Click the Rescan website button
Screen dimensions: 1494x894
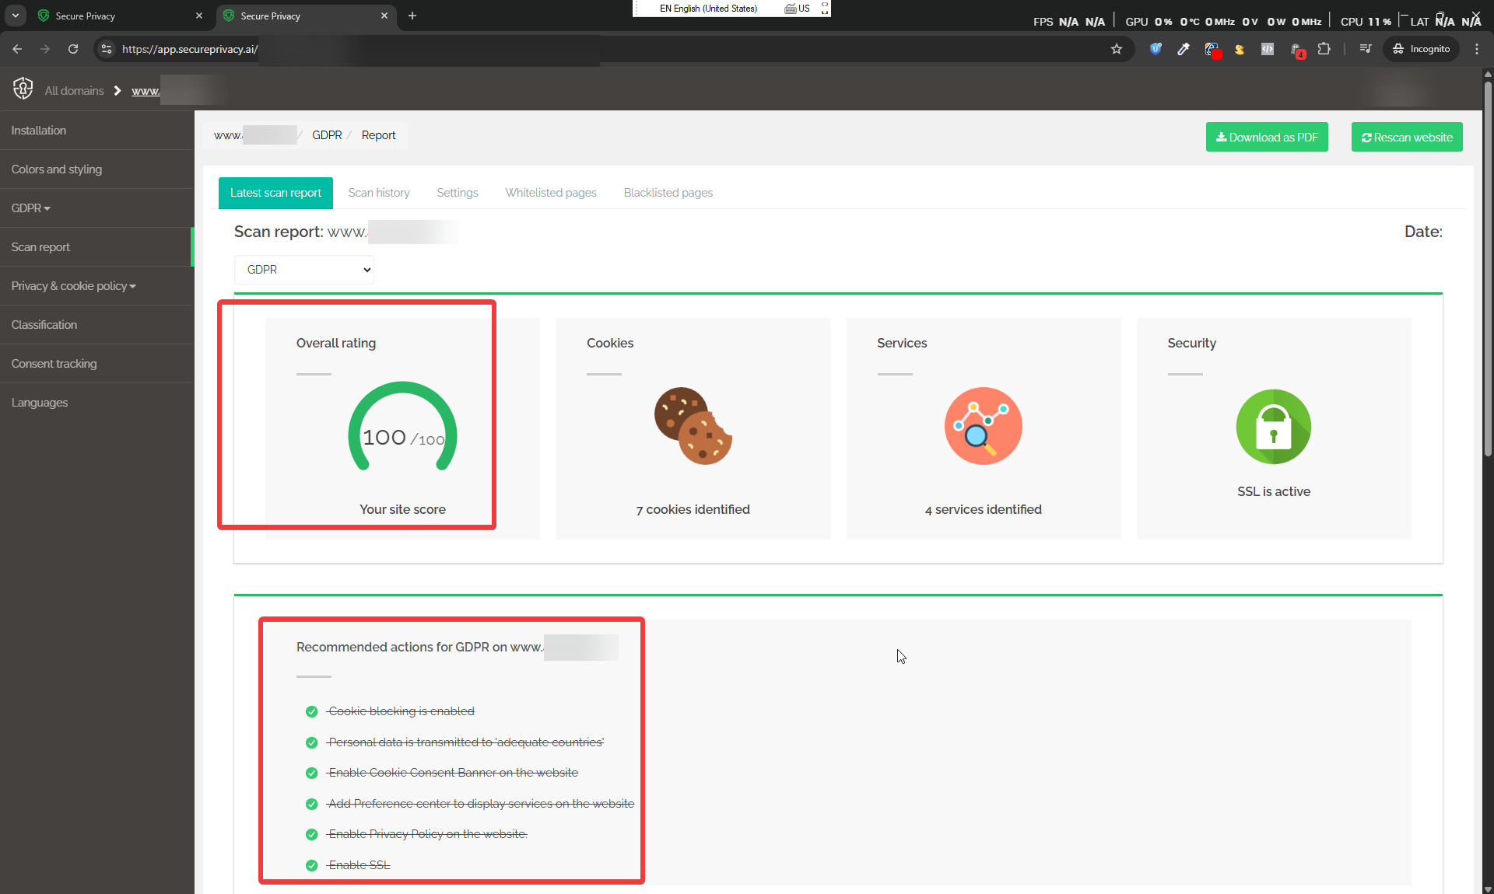coord(1406,137)
